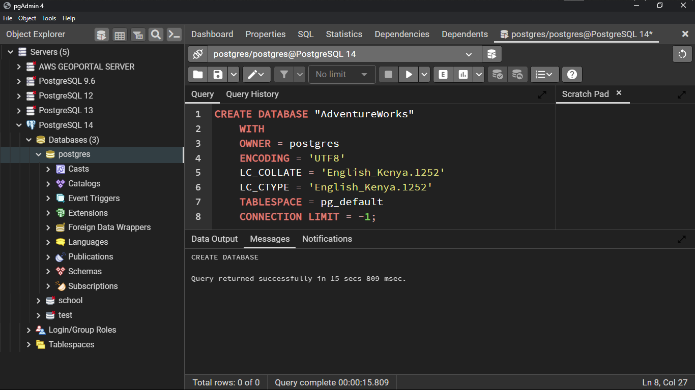Expand the AWS GEOPORTAL SERVER node
Screen dimensions: 695x390
[x=19, y=67]
